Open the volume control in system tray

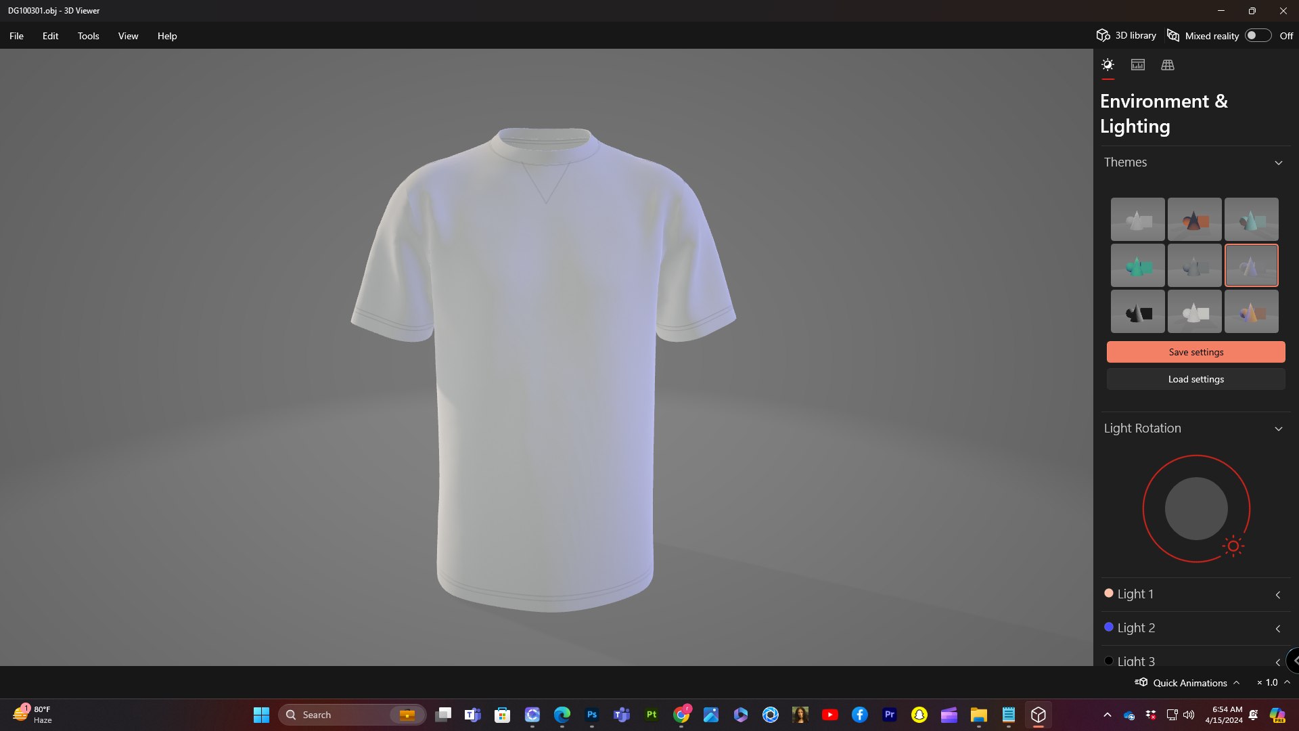coord(1189,715)
